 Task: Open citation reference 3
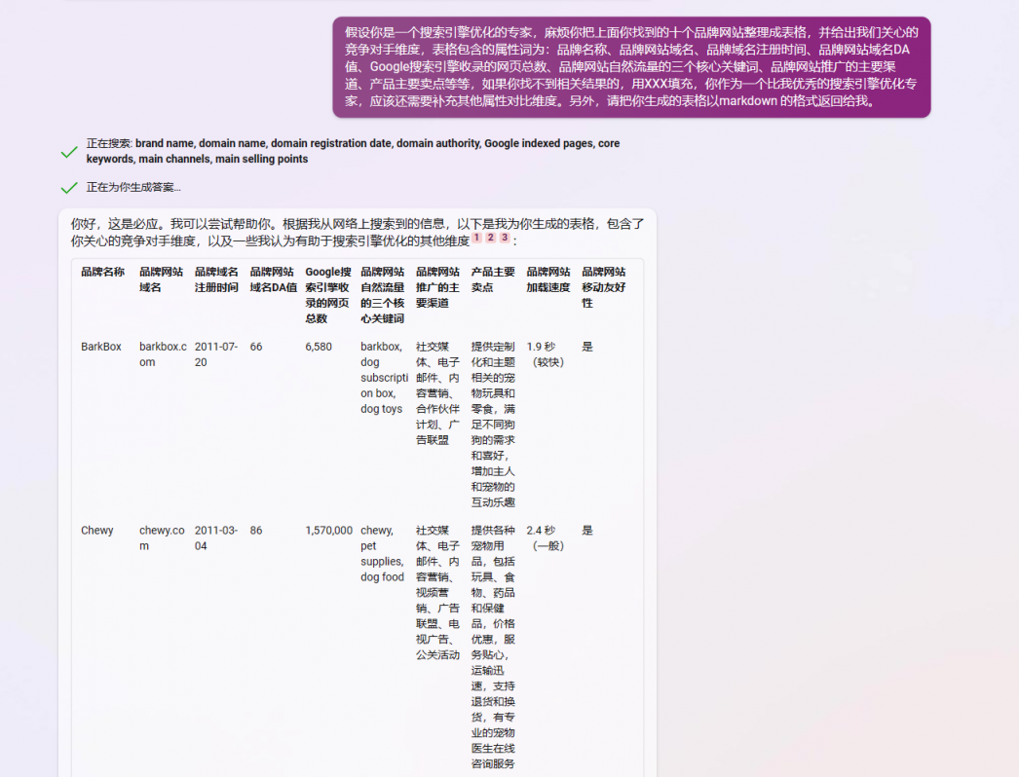pos(505,238)
